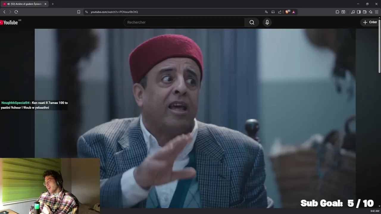Click the NoughhhSpecial04 chat username

(15, 103)
